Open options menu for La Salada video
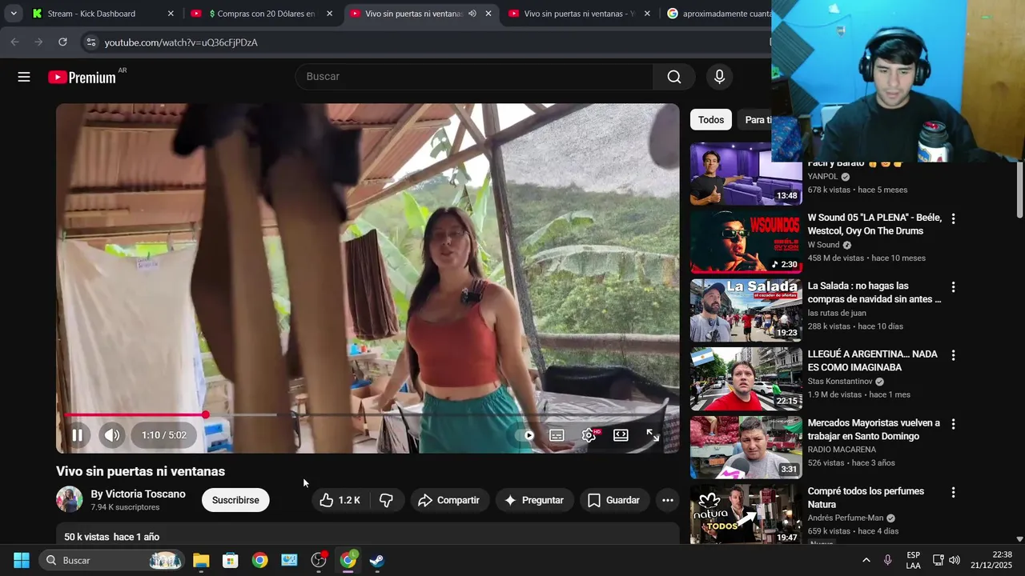 pos(953,286)
